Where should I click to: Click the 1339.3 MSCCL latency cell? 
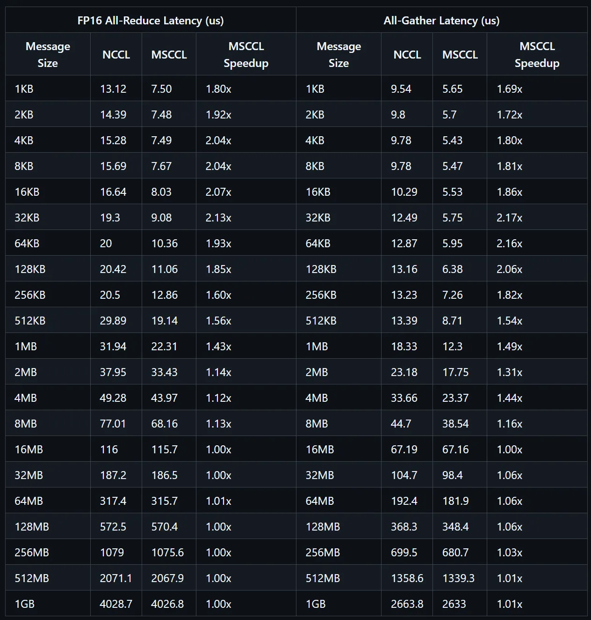(x=458, y=578)
